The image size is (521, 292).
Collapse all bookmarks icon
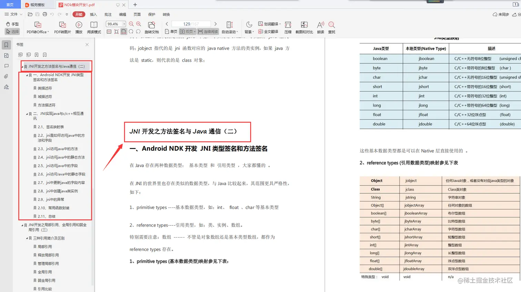click(28, 54)
